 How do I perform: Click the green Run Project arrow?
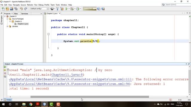click(x=67, y=9)
